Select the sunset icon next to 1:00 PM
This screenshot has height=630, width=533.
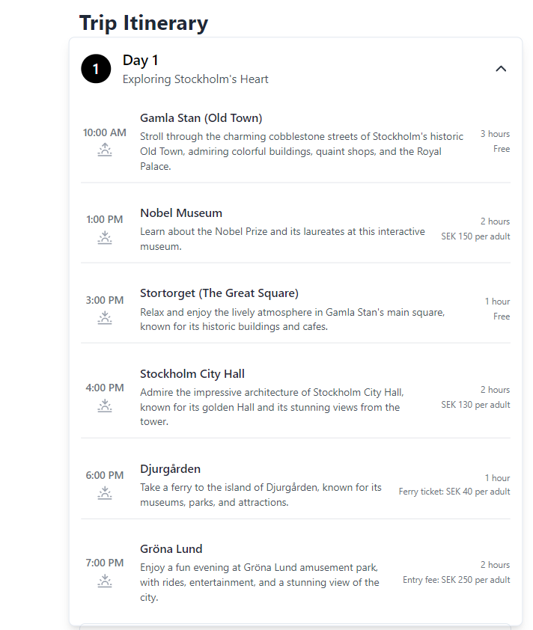coord(105,238)
